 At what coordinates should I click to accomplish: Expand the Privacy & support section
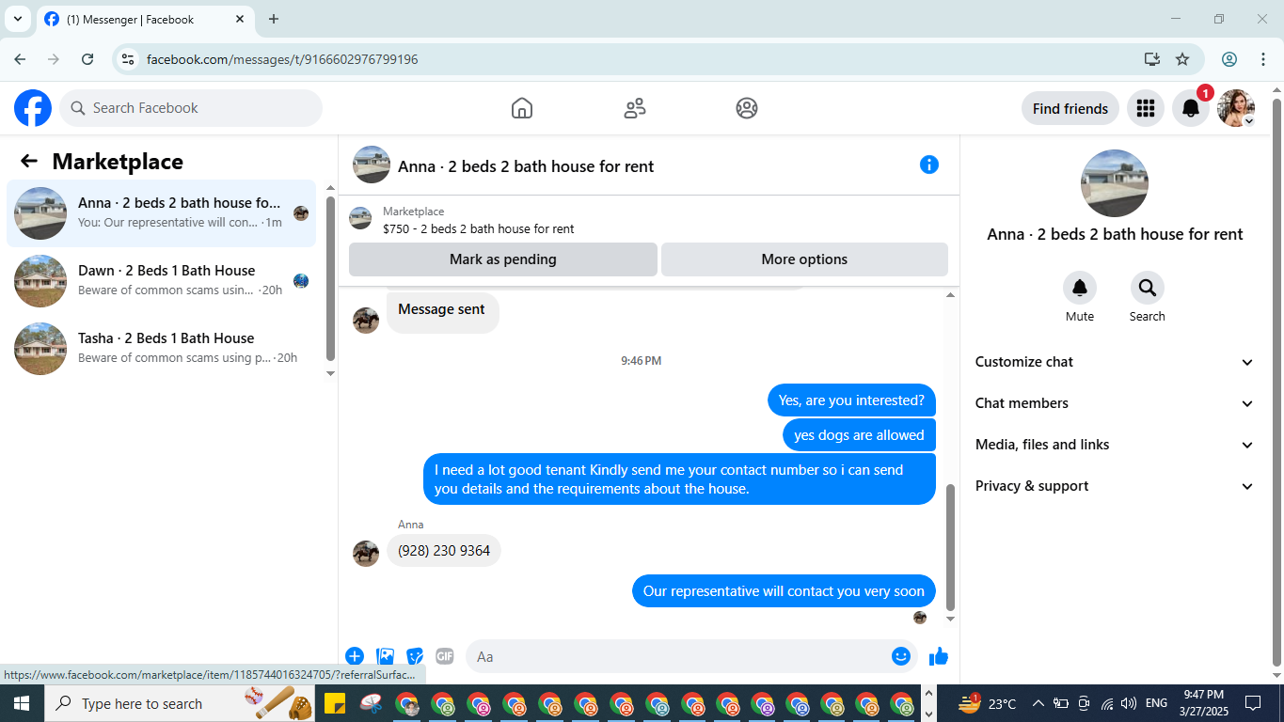(1115, 486)
